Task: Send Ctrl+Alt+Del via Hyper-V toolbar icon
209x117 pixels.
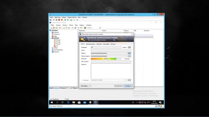Action: tap(51, 20)
